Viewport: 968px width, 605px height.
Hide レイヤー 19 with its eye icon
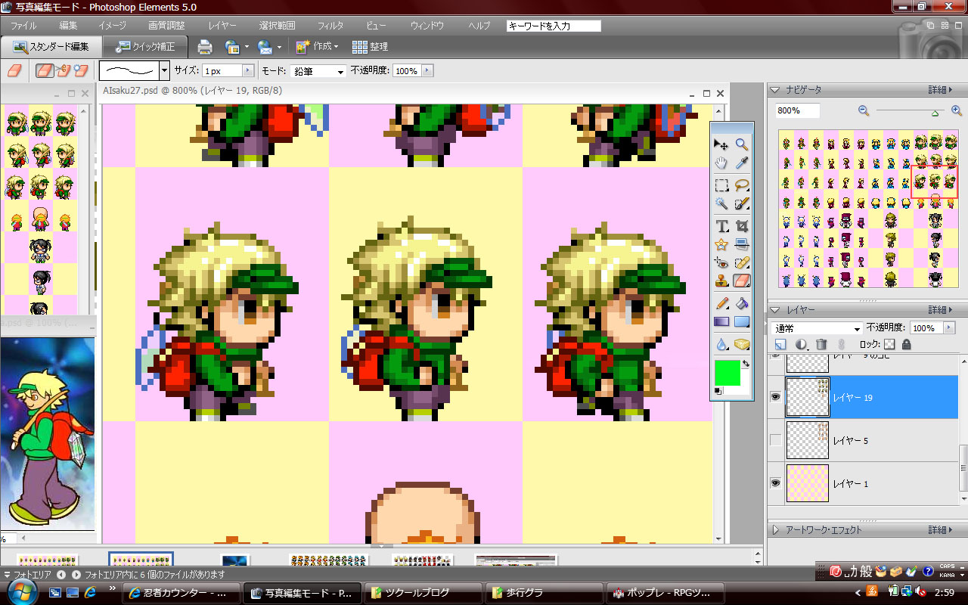pos(775,397)
